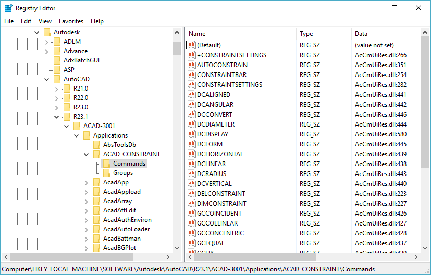Select the CONSTRAINTSETTINGS value name

(229, 84)
